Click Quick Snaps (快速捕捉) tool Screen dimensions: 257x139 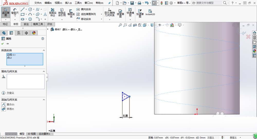point(130,12)
